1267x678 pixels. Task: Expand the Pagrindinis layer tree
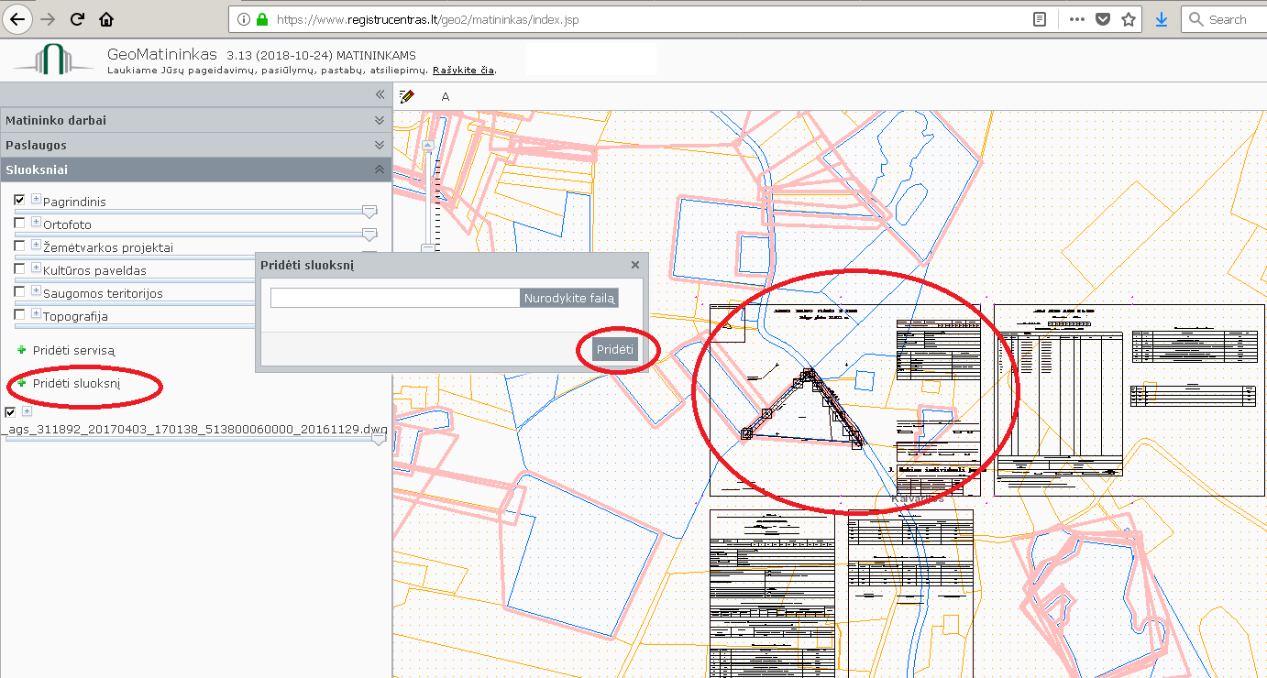click(x=36, y=198)
